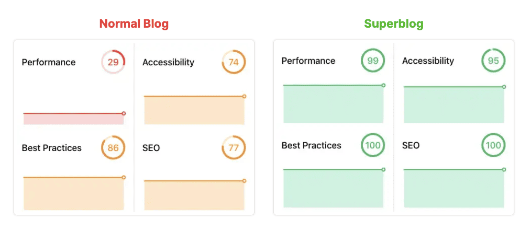The height and width of the screenshot is (232, 531).
Task: Click the red 29 Performance score gauge
Action: (113, 62)
